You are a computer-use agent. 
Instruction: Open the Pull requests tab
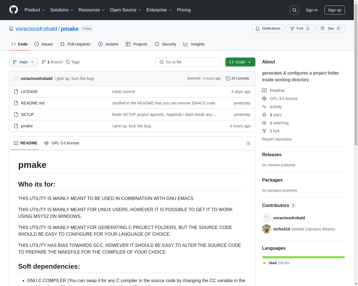75,44
